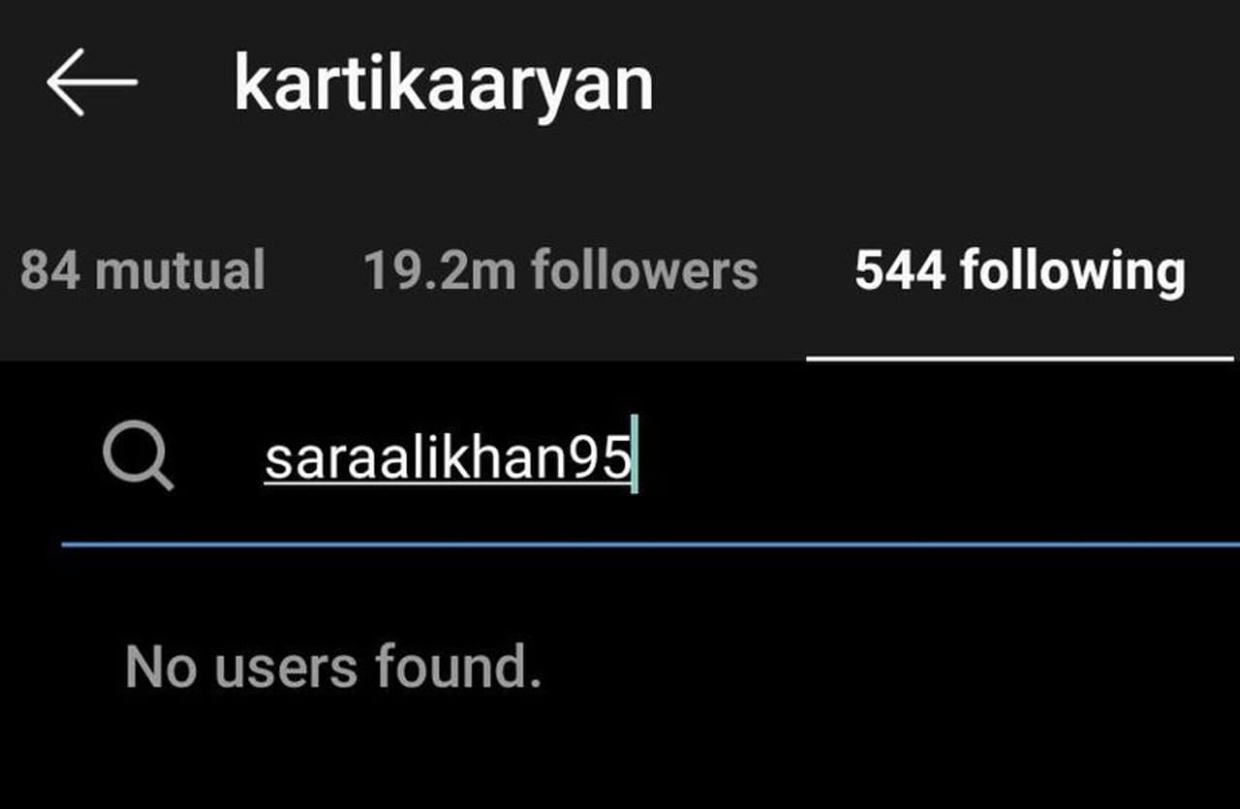Select the 544 following tab

coord(1020,272)
